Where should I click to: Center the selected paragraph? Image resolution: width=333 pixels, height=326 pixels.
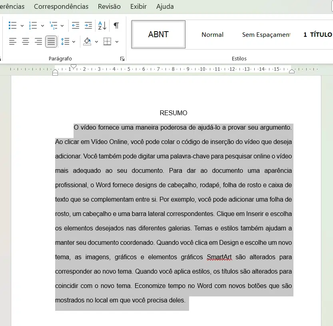[26, 41]
